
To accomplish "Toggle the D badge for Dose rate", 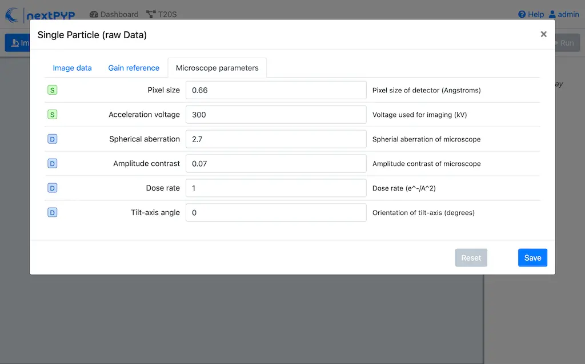I will point(52,187).
